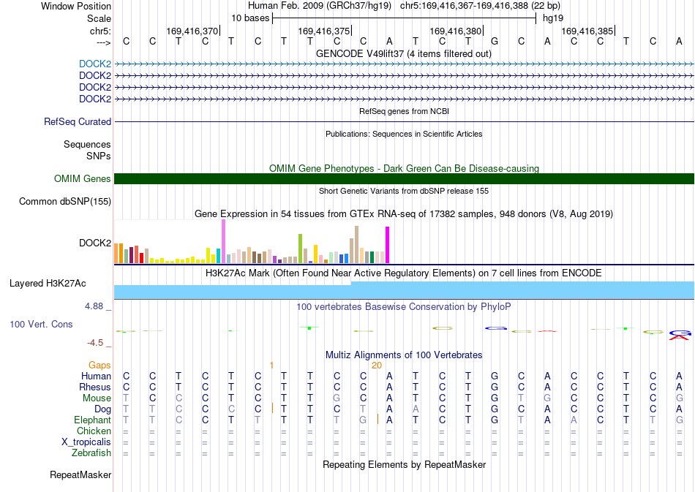Select the Mouse species label in Multiz
This screenshot has width=695, height=492.
tap(97, 398)
